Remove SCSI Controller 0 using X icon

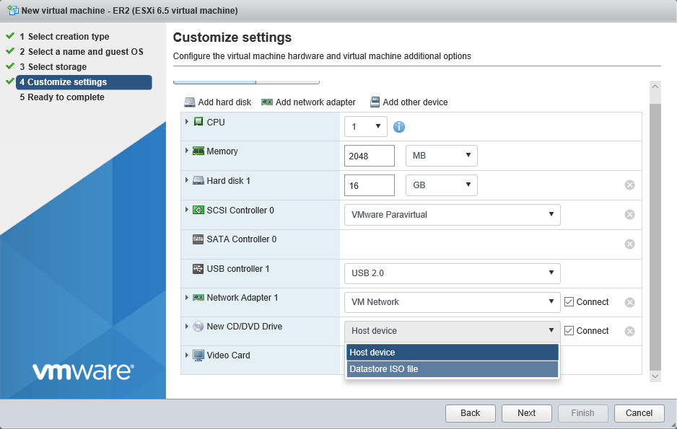[x=629, y=214]
